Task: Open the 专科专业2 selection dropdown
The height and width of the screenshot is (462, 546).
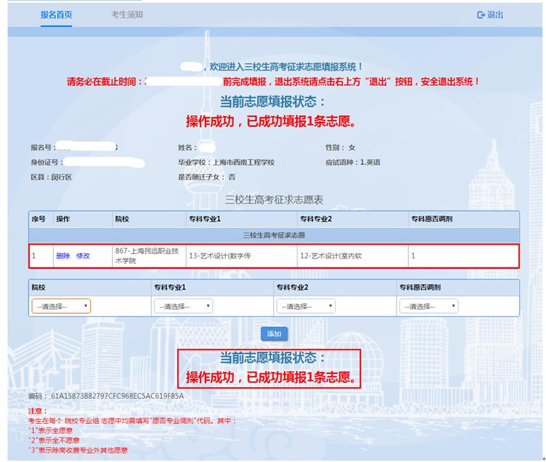Action: click(306, 306)
